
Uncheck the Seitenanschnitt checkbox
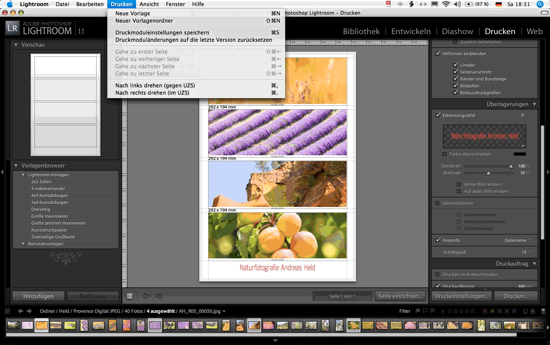click(x=455, y=72)
